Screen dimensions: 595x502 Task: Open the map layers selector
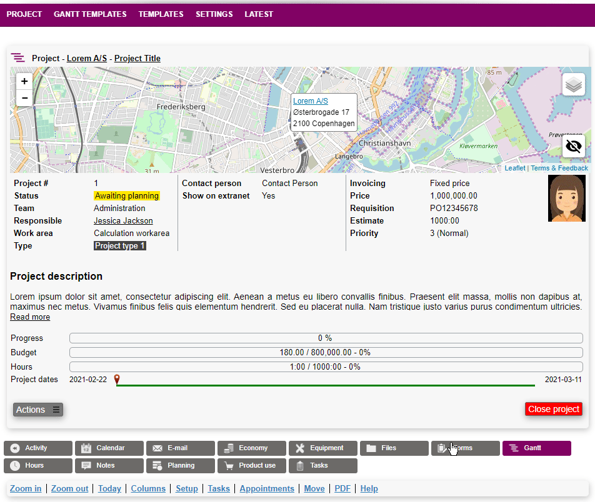click(573, 84)
